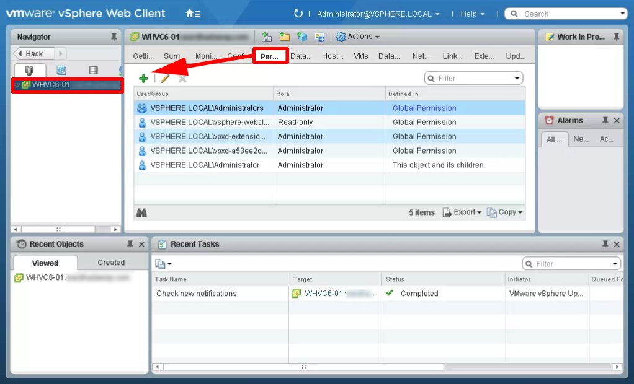Click the pencil edit permission icon
Viewport: 634px width, 384px height.
pyautogui.click(x=165, y=78)
